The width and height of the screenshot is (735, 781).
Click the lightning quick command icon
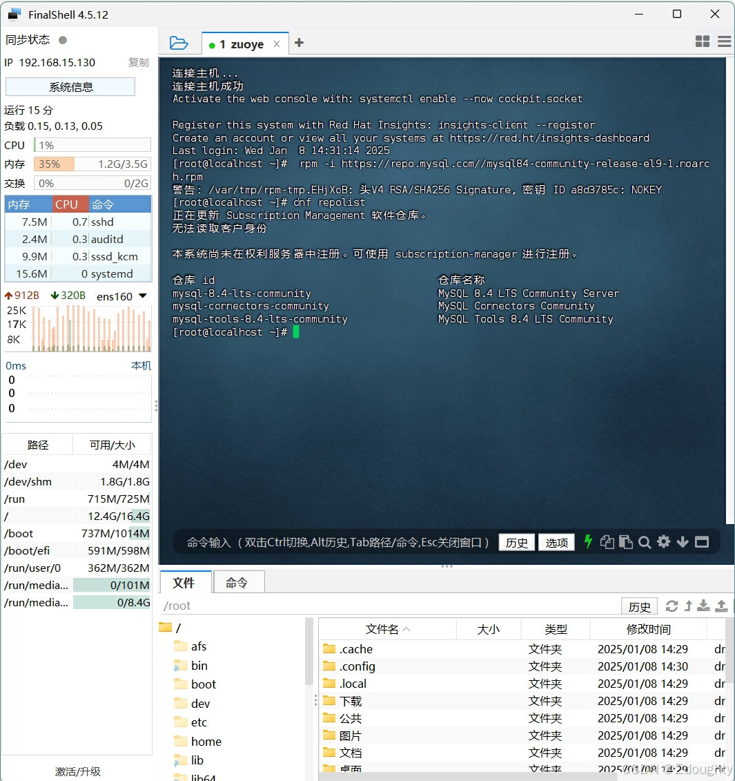point(588,542)
